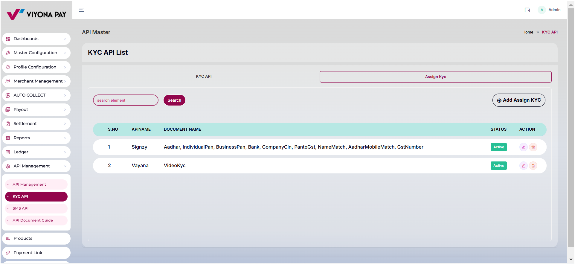Expand the Settlement chevron

coord(65,124)
